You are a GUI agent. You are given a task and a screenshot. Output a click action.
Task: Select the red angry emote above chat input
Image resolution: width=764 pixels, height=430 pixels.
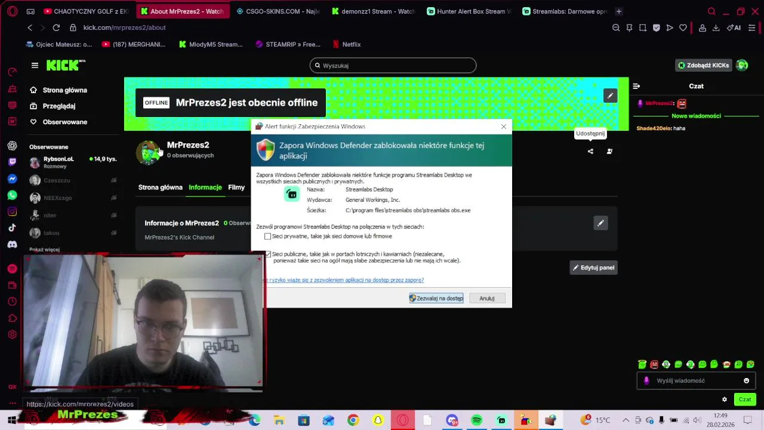tap(654, 364)
